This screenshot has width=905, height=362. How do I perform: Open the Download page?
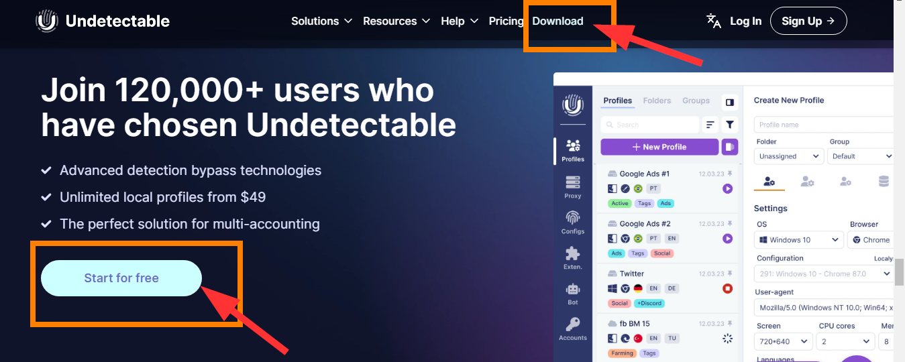pyautogui.click(x=557, y=21)
